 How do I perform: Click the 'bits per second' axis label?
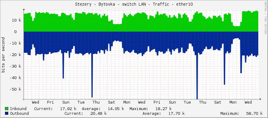(3, 55)
